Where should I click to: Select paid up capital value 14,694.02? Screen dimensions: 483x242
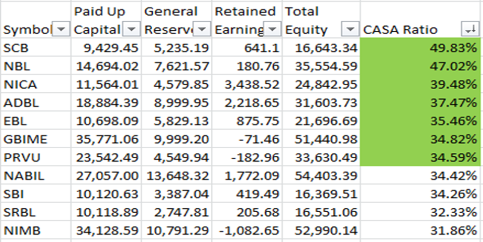tap(106, 66)
